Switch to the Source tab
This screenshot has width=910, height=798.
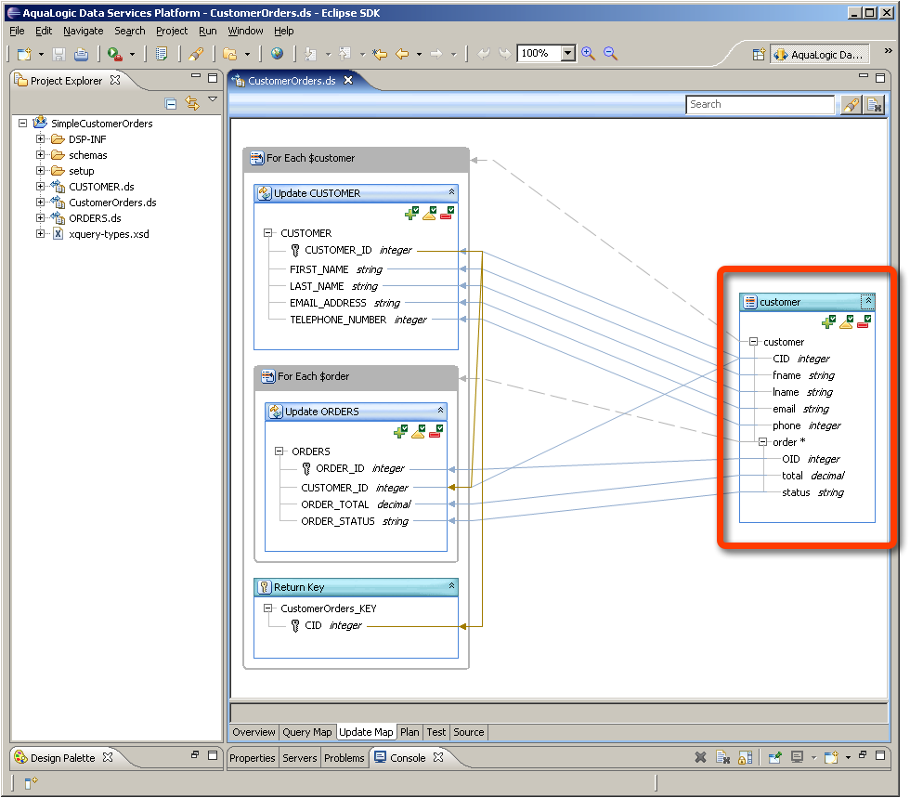pos(468,732)
